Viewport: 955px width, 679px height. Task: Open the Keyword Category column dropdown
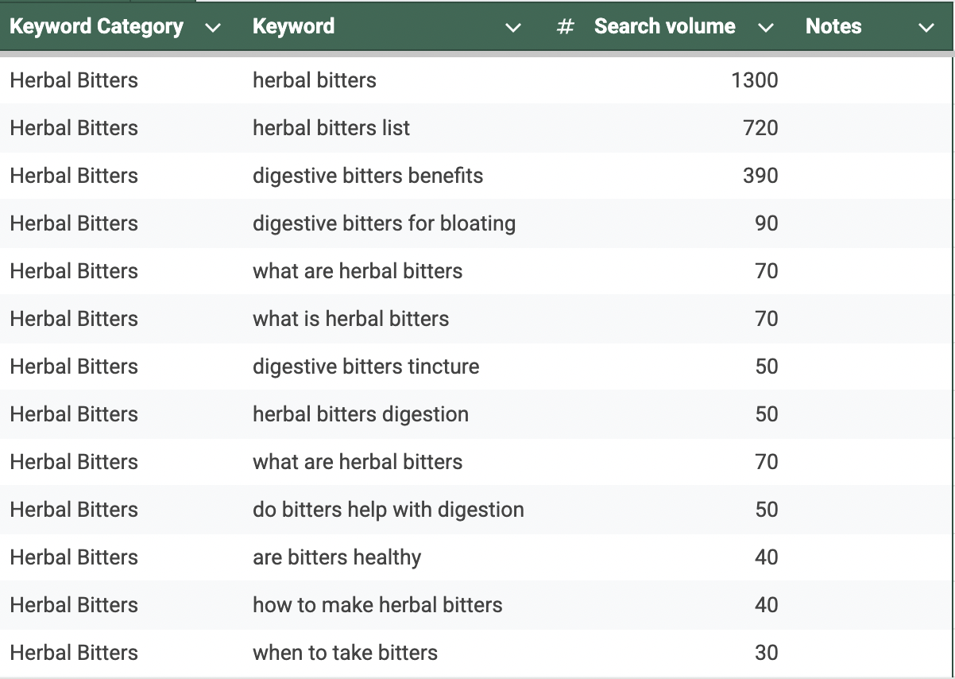212,28
